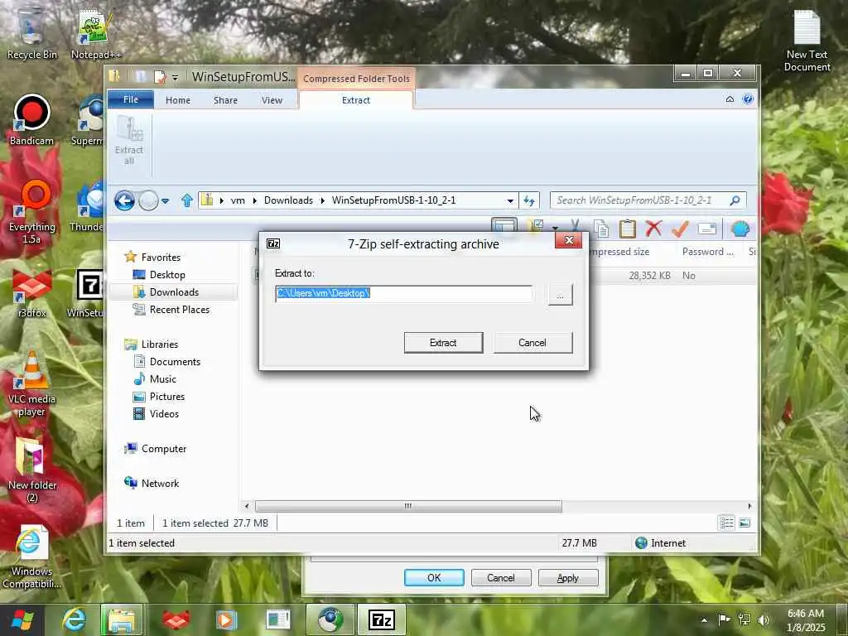Click the blue shell toolbar icon

(740, 229)
